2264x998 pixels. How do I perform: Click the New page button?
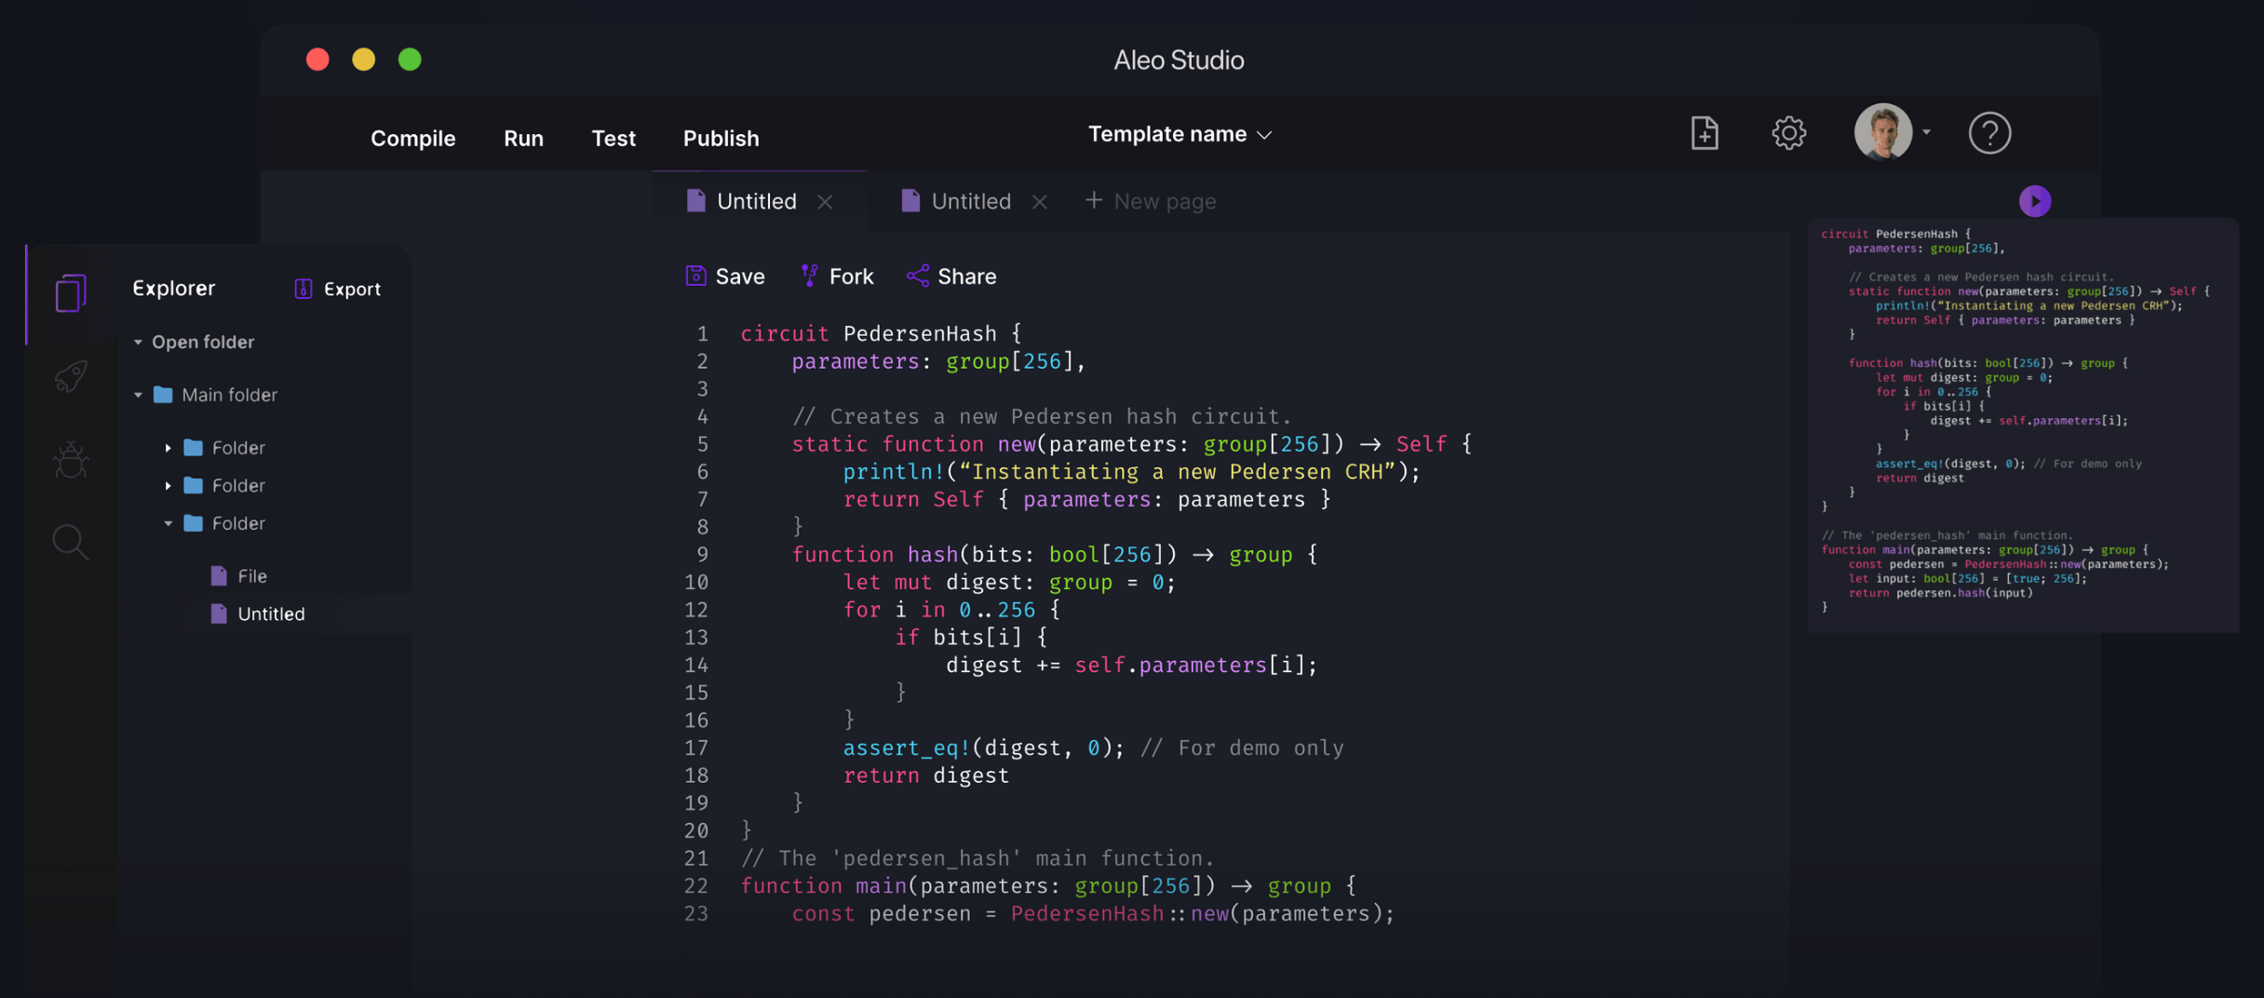tap(1151, 201)
